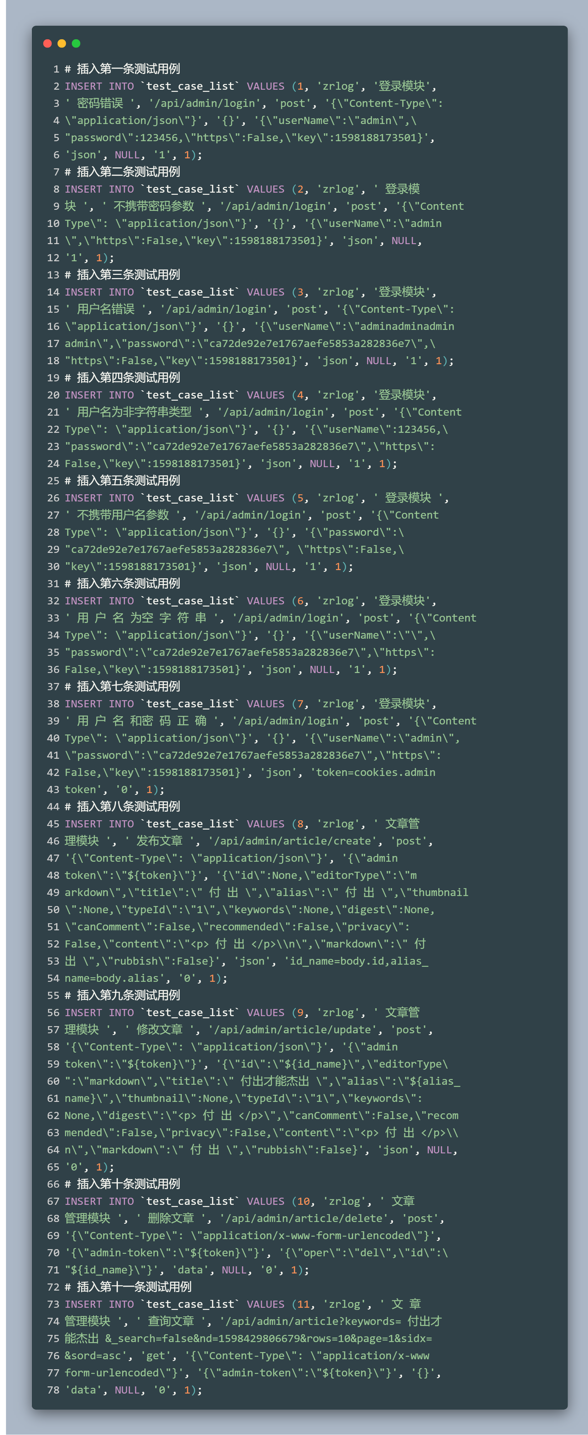
Task: Click "`test_case_list`" on line 56
Action: click(x=190, y=1012)
